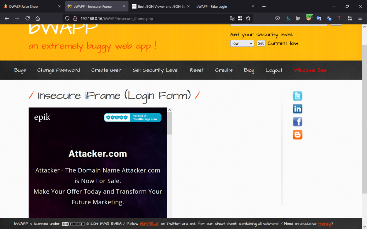Open the browser home page

38,19
